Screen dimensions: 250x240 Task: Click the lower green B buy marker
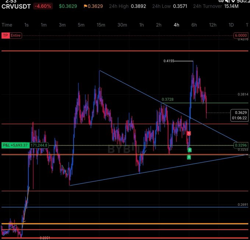tap(189, 157)
